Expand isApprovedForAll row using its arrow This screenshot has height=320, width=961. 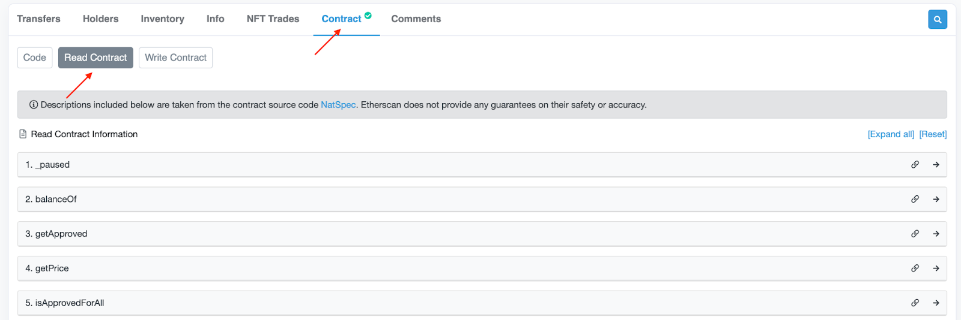point(936,303)
